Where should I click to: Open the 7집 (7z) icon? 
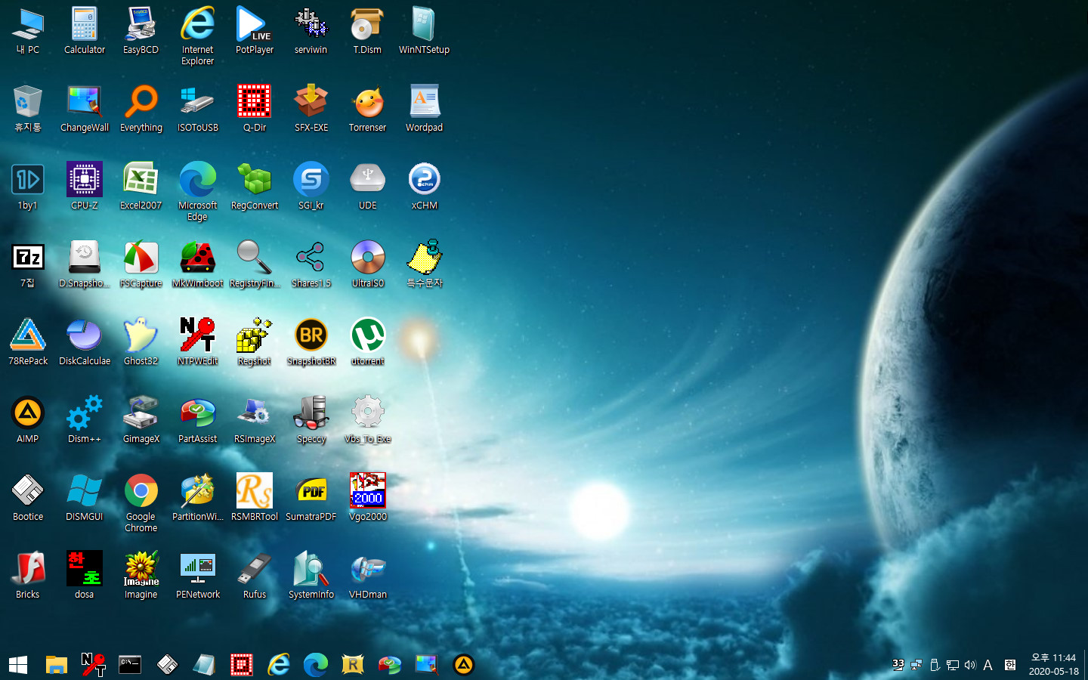(28, 264)
